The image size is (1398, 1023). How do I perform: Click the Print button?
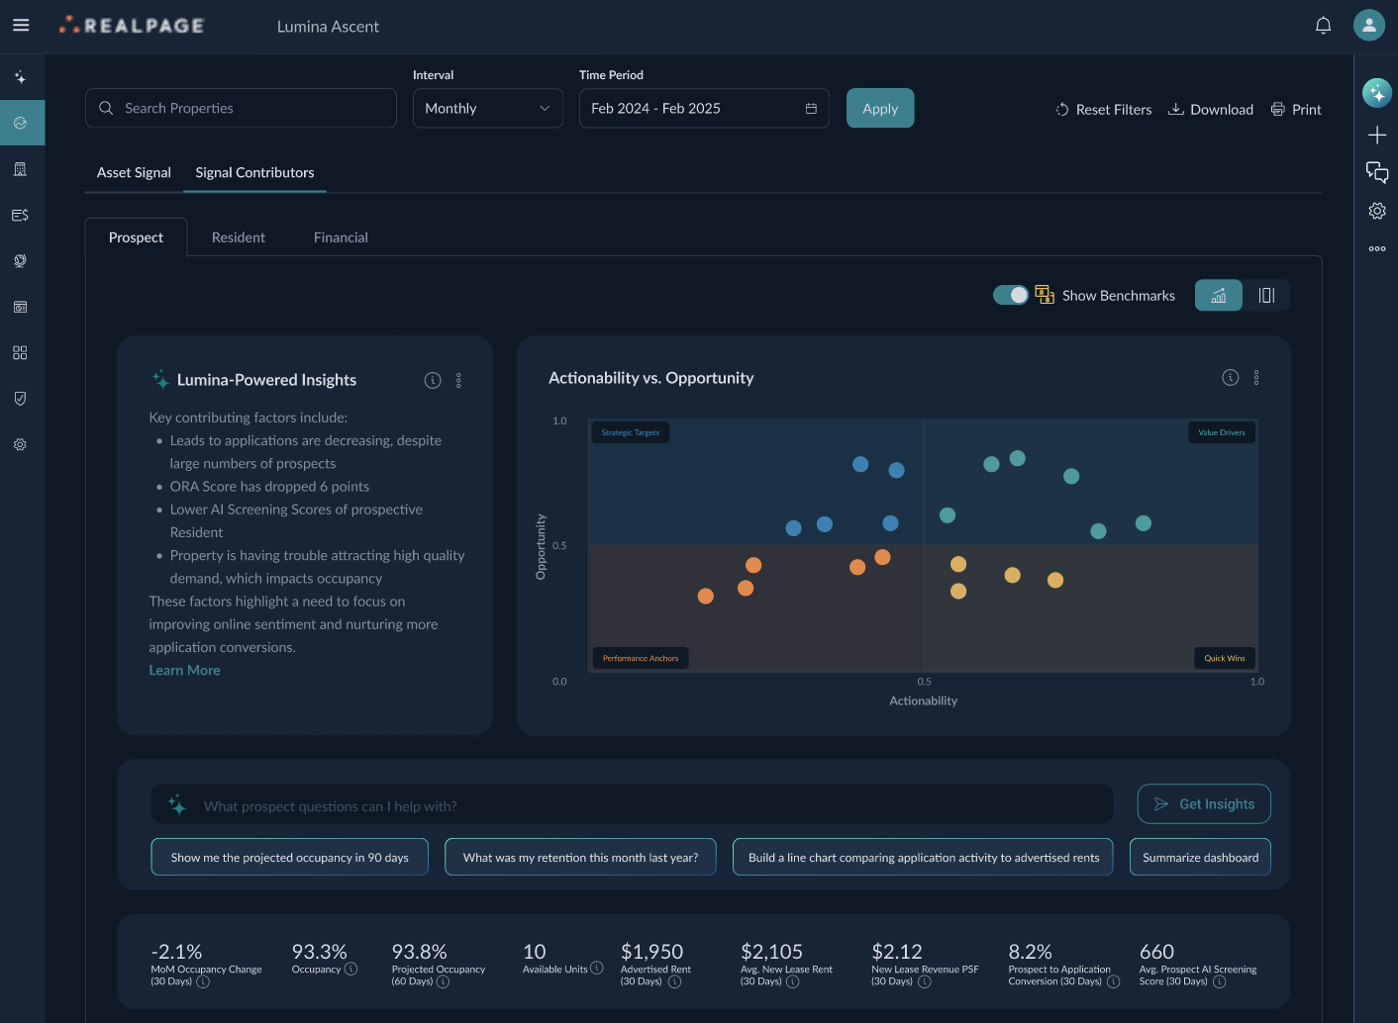(x=1296, y=110)
